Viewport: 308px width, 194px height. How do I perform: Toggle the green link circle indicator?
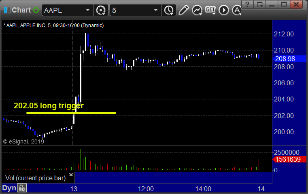(x=36, y=10)
